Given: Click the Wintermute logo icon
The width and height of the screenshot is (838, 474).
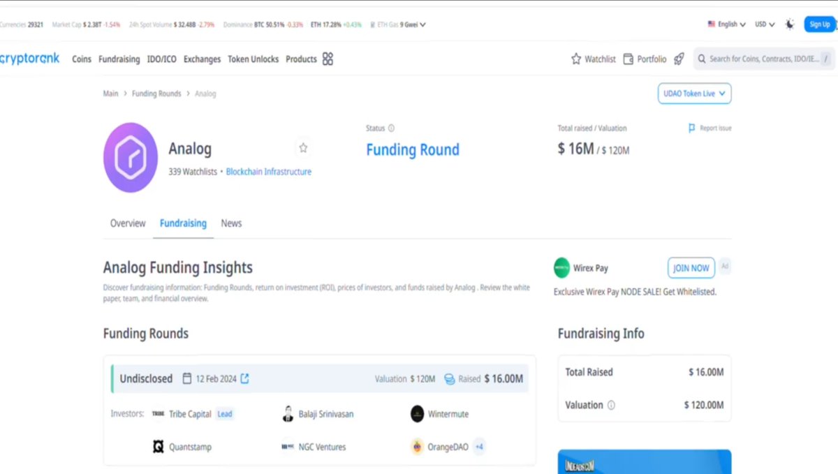Looking at the screenshot, I should 417,414.
